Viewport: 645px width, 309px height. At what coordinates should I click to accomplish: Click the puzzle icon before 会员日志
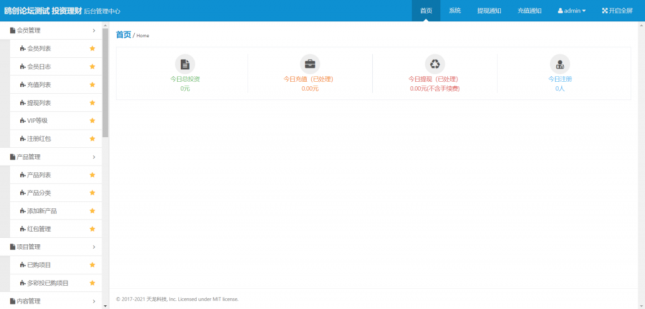pos(23,67)
